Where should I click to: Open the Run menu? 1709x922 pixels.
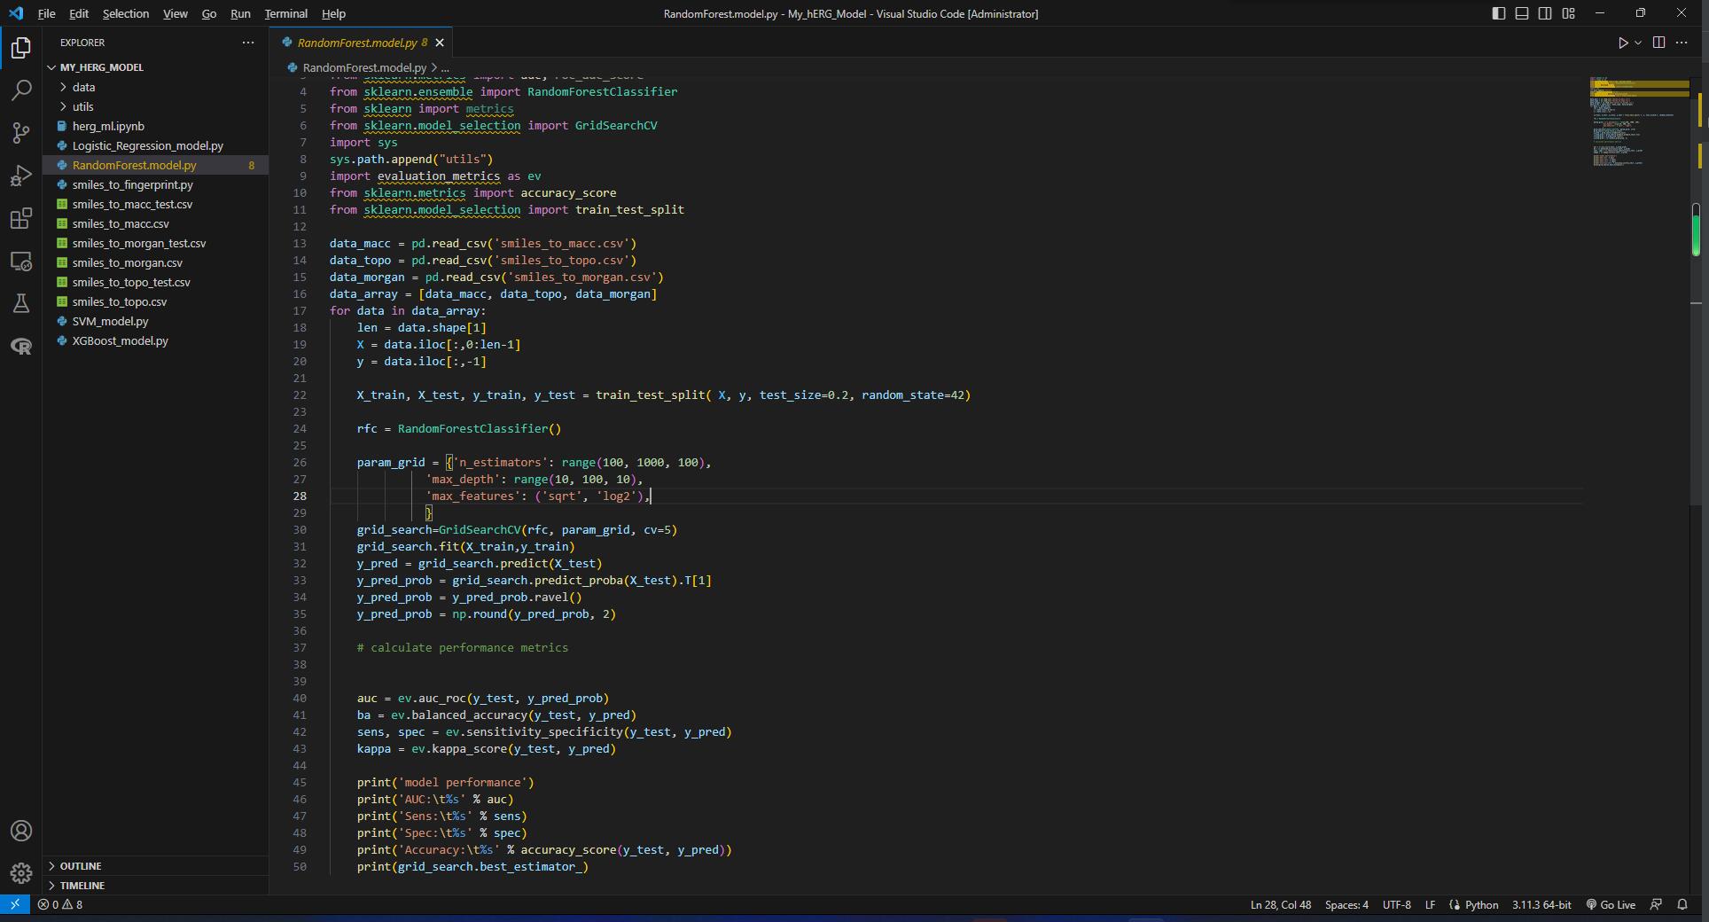click(240, 13)
